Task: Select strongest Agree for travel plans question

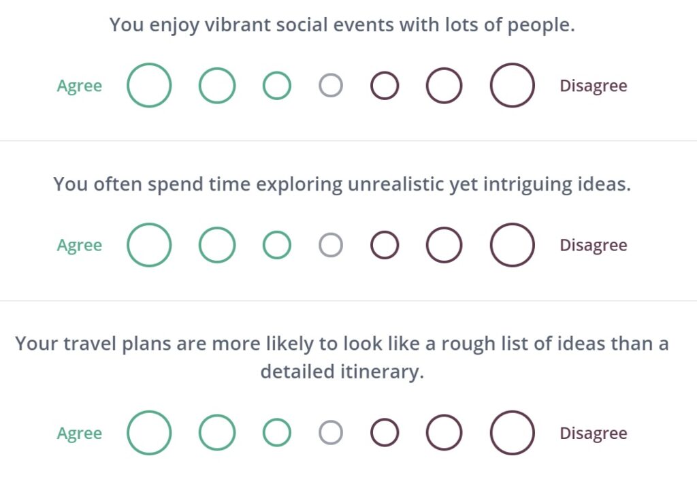Action: click(149, 432)
